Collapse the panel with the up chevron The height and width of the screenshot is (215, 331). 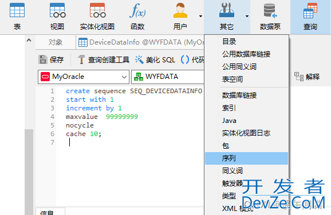[x=29, y=40]
